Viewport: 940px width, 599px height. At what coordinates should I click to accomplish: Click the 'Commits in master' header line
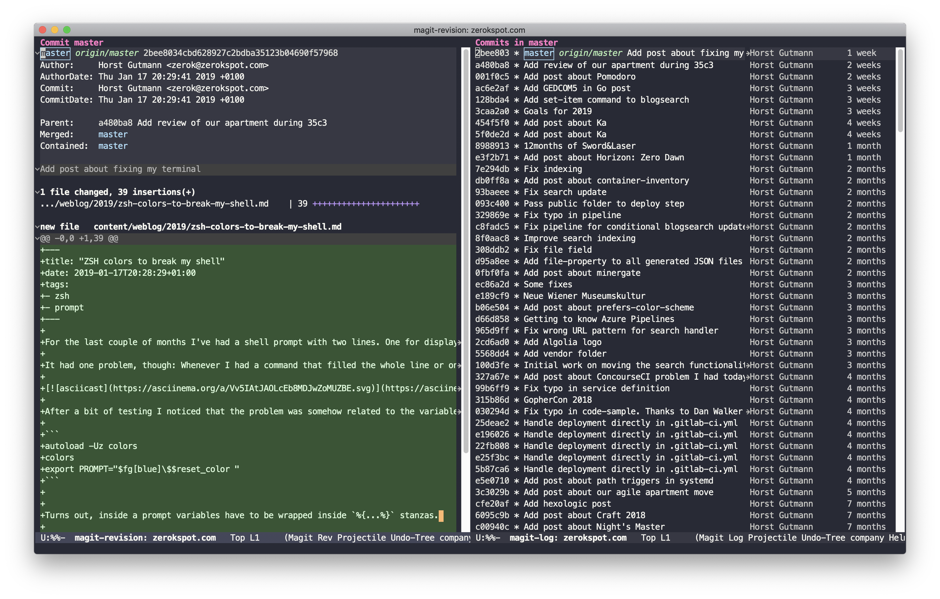(516, 43)
